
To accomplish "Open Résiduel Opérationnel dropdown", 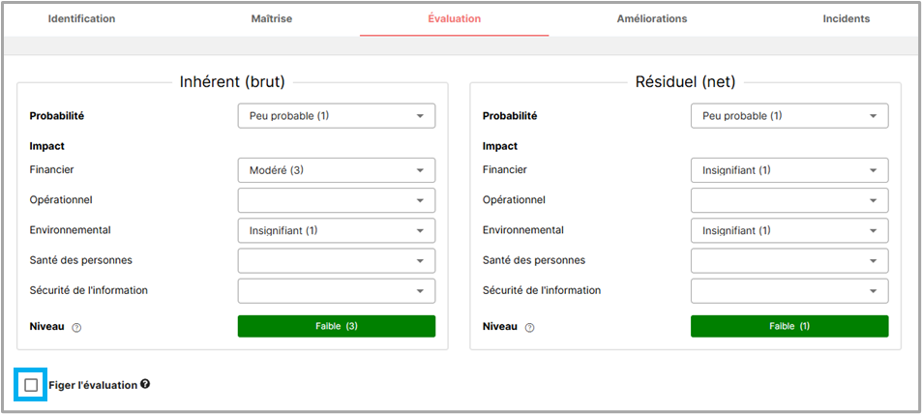I will tap(788, 200).
